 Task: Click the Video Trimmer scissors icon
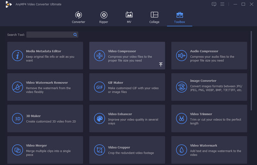click(182, 118)
